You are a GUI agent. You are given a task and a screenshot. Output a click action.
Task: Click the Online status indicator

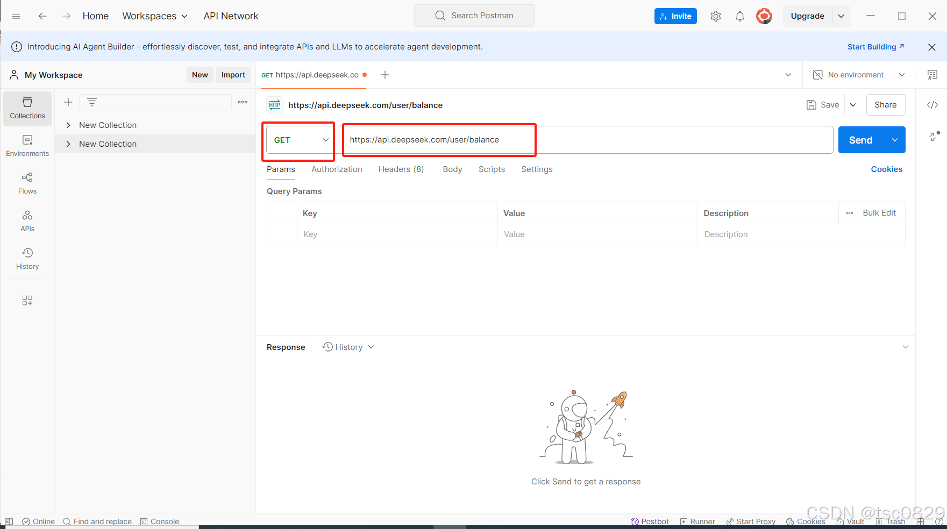[38, 521]
